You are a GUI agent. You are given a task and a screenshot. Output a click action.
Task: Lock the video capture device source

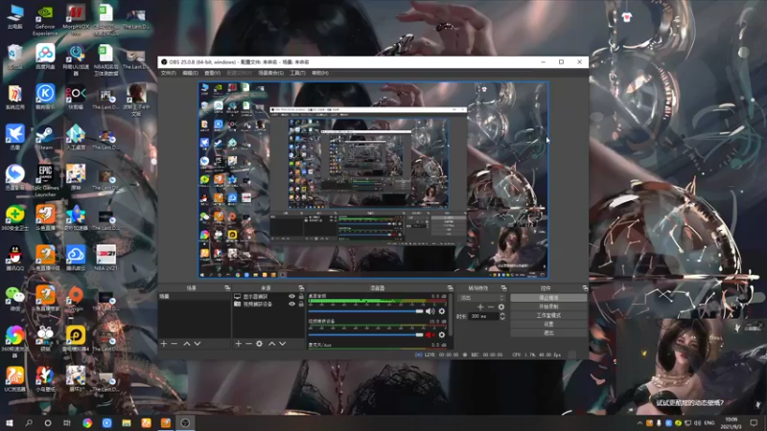pyautogui.click(x=301, y=304)
